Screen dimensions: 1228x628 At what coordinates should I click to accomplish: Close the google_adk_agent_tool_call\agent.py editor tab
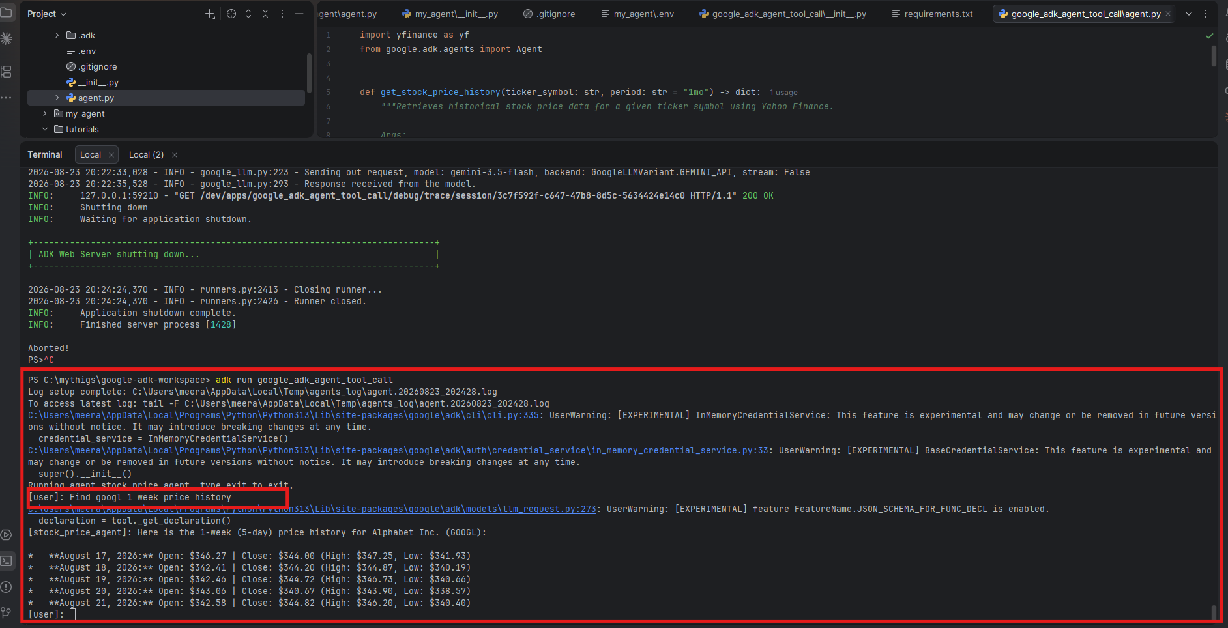tap(1168, 14)
